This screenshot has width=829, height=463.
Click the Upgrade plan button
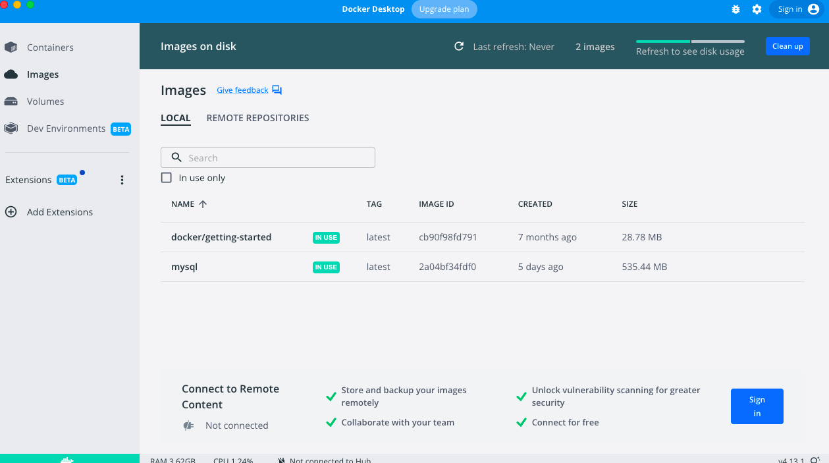coord(444,9)
